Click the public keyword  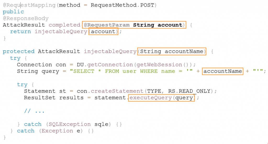click(x=13, y=12)
